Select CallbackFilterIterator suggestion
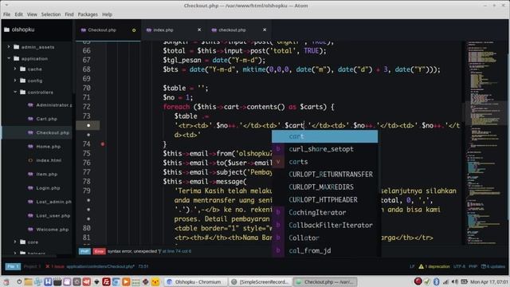 [x=324, y=225]
